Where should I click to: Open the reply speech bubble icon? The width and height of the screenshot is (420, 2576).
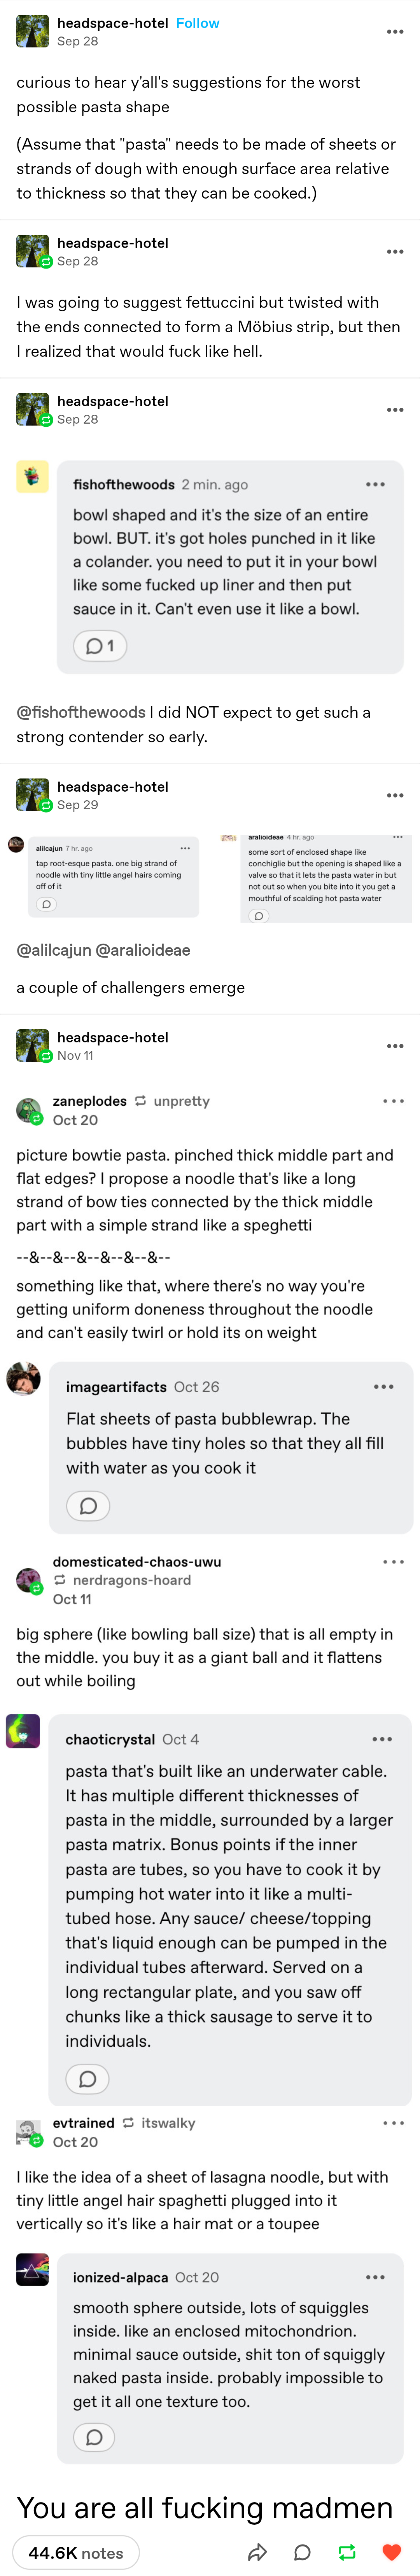302,2552
